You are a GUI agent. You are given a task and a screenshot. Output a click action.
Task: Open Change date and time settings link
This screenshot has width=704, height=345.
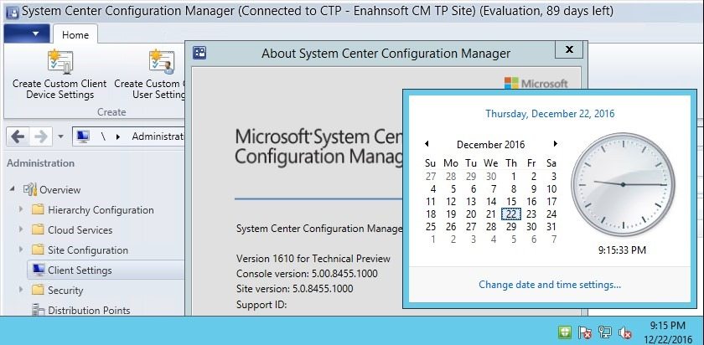pyautogui.click(x=550, y=285)
